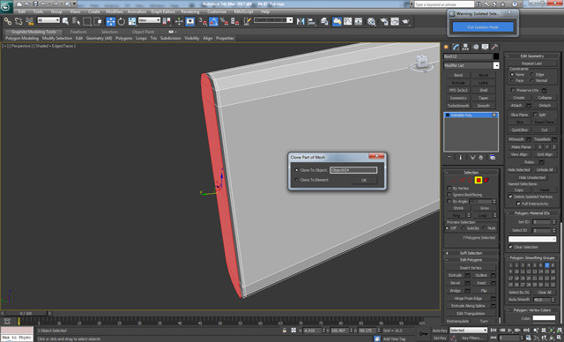564x342 pixels.
Task: Click the Select and Move tool icon
Action: point(110,21)
